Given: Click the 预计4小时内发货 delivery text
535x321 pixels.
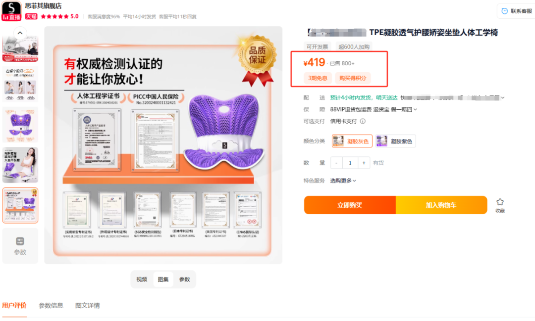Looking at the screenshot, I should 351,98.
